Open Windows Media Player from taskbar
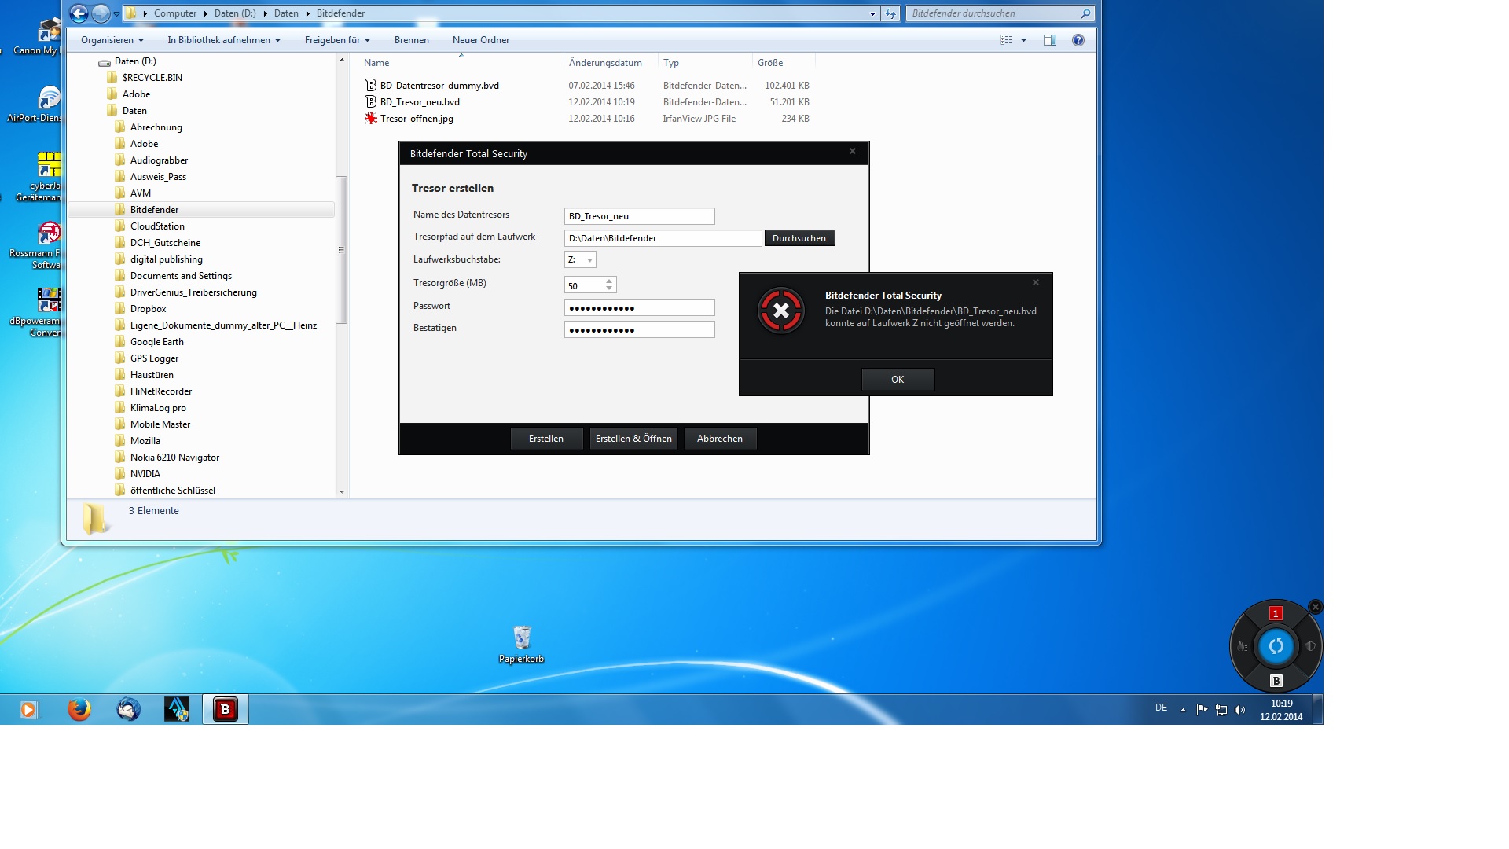The width and height of the screenshot is (1509, 849). [29, 710]
